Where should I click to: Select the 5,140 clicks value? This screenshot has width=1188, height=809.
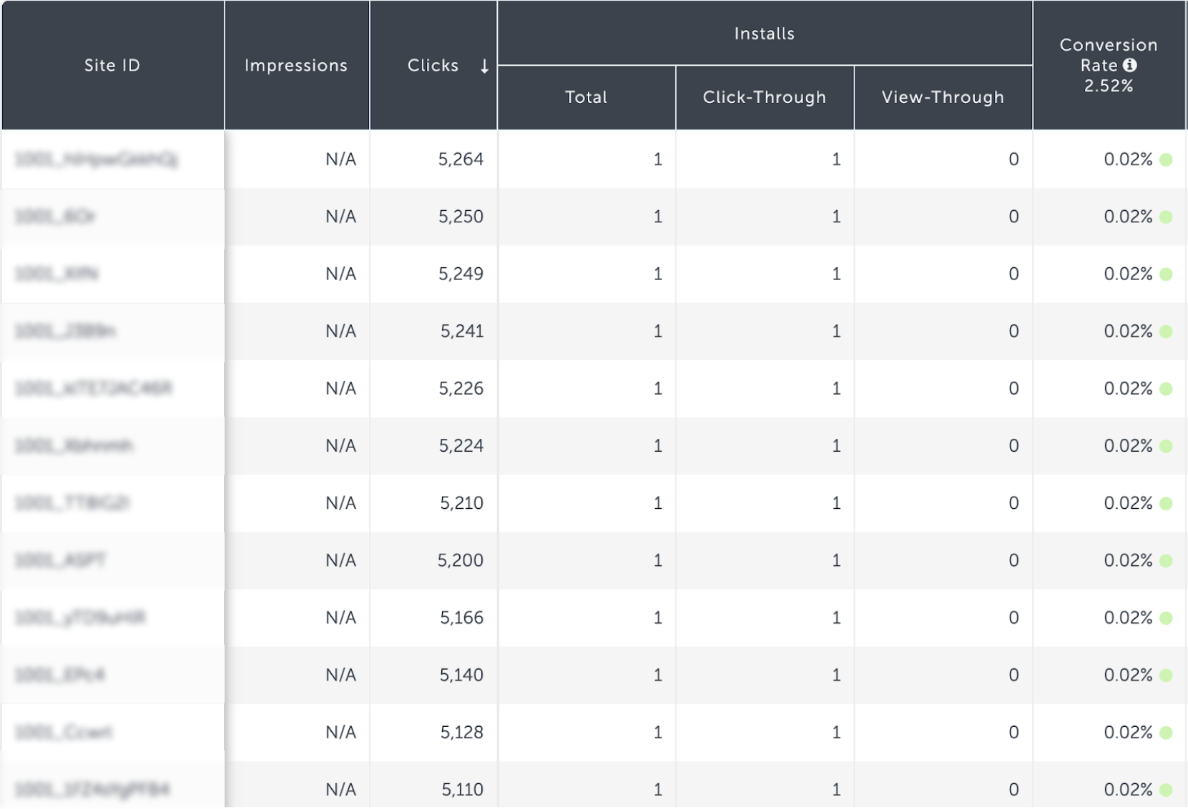(462, 675)
